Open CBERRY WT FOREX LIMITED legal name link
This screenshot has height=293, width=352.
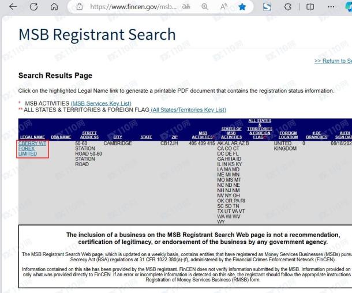[32, 149]
